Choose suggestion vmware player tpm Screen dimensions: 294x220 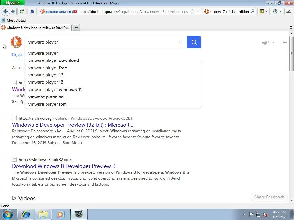(x=113, y=104)
